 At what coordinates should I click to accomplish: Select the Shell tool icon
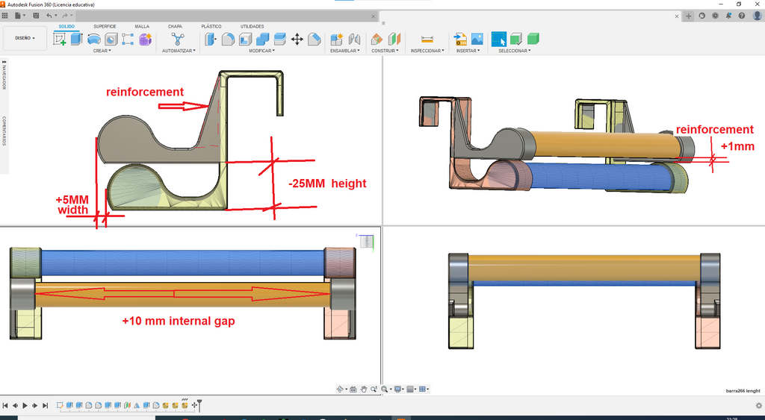click(x=245, y=40)
